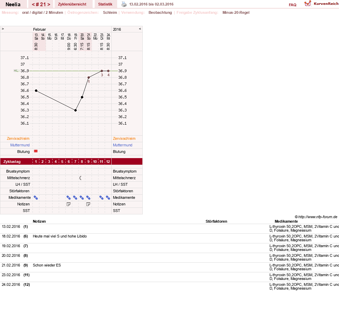Click the Medikamente column header in the table
The height and width of the screenshot is (310, 339).
click(x=286, y=221)
